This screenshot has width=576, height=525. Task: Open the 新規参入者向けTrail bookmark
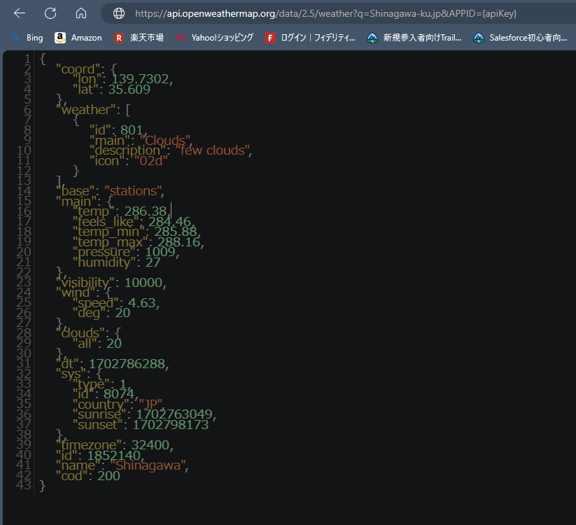tap(414, 38)
